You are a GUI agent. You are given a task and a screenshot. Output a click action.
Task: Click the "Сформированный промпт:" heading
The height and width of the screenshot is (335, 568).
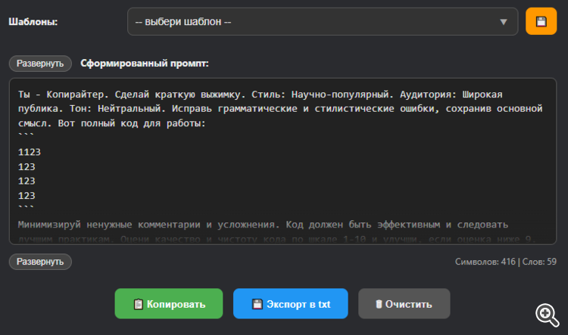[x=145, y=64]
